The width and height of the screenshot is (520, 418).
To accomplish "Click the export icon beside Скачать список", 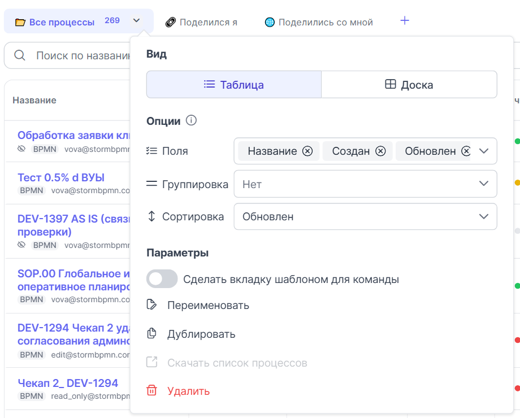I will (x=151, y=362).
